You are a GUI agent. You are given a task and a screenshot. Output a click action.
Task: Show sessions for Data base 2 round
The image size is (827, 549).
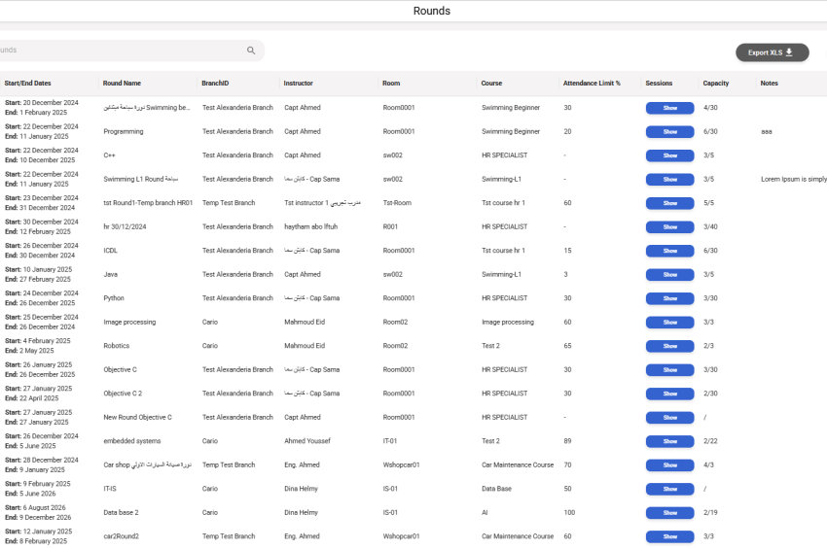pyautogui.click(x=669, y=513)
